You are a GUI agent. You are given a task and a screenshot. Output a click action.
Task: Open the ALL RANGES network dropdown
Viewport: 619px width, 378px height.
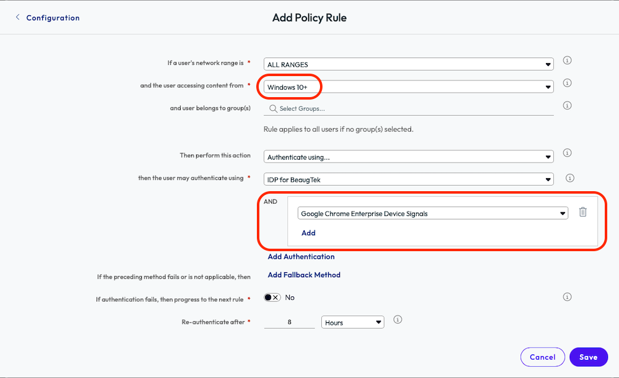[409, 64]
